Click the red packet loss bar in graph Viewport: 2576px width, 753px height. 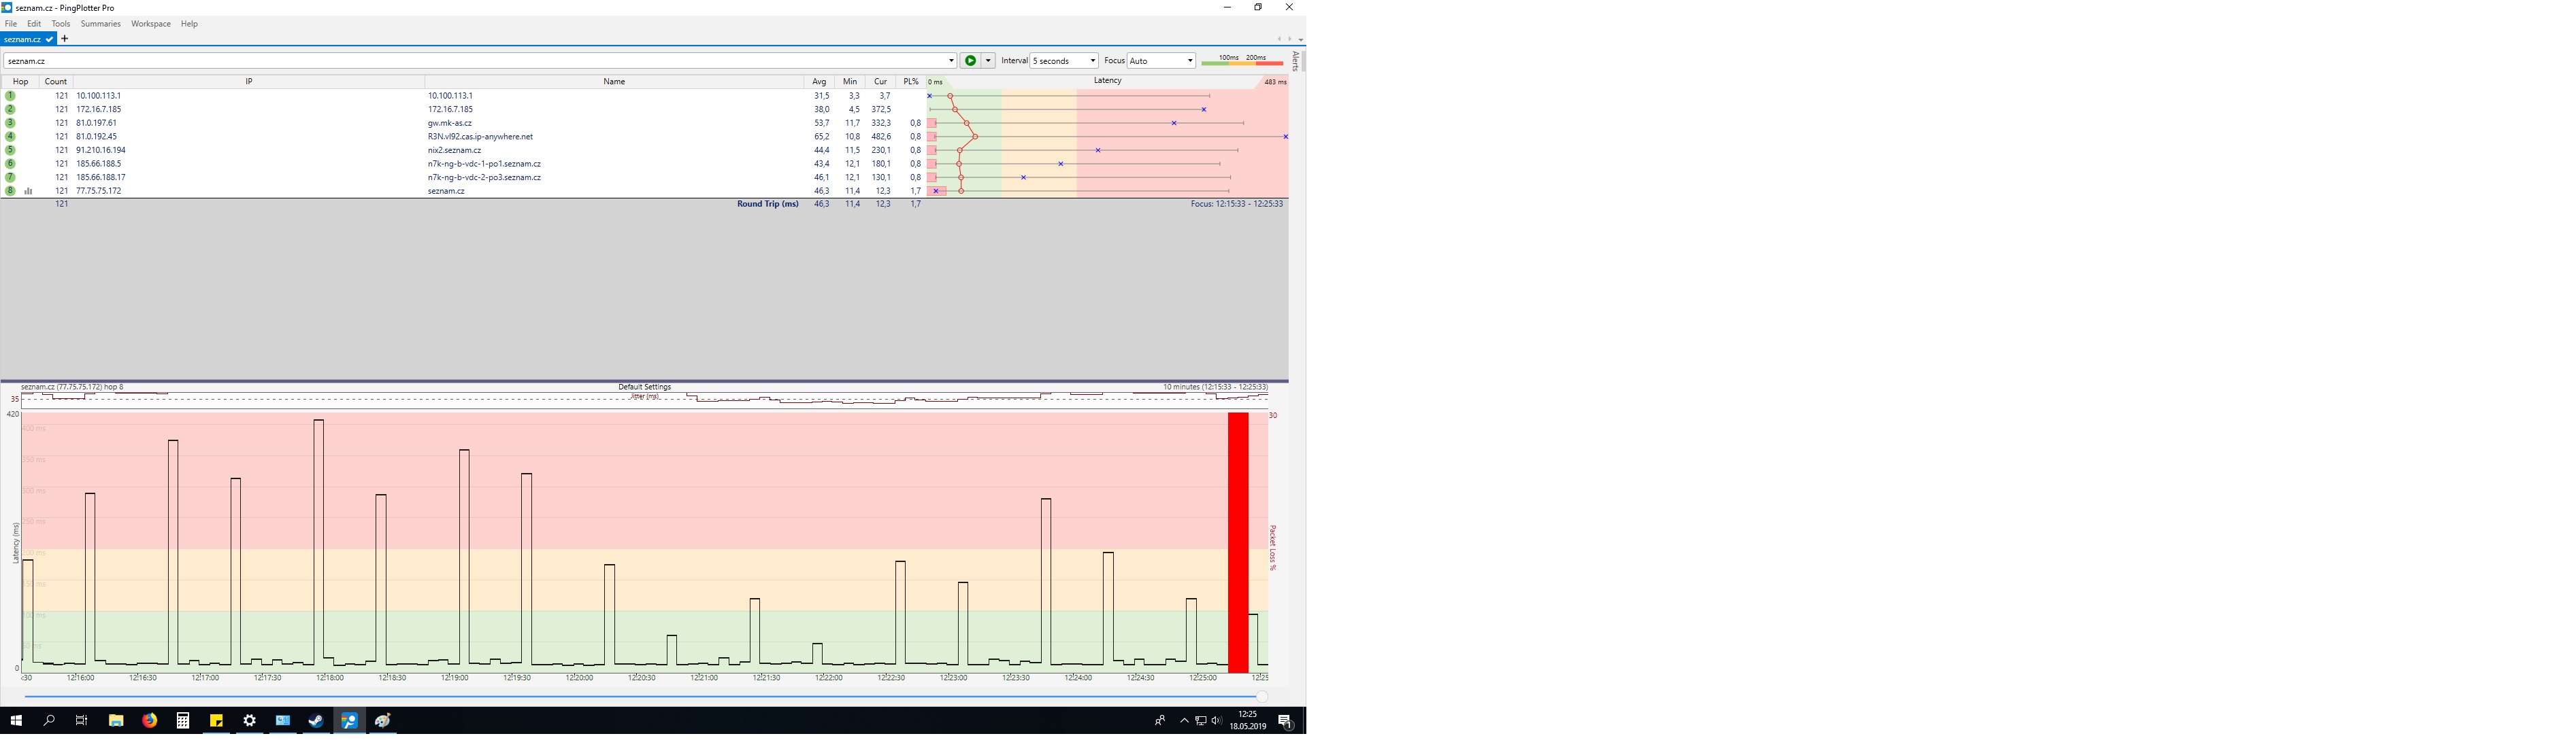[1238, 542]
